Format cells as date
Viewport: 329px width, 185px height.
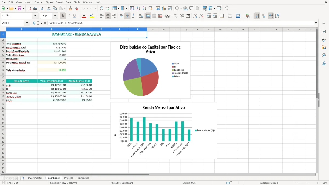(x=188, y=16)
